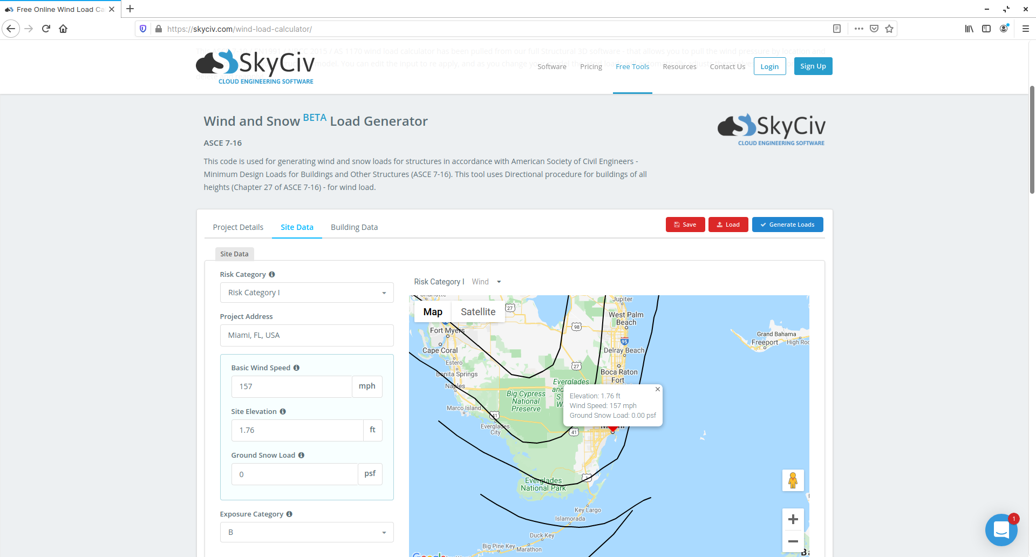1036x557 pixels.
Task: Click the browser forward arrow
Action: [29, 29]
